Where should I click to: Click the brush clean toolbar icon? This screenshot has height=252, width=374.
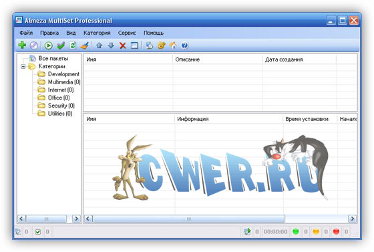click(x=85, y=45)
